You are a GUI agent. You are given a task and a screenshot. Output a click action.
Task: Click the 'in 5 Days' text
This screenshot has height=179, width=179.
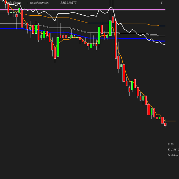click(173, 155)
